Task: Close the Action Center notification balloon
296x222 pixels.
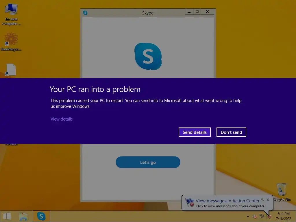Action: 268,199
